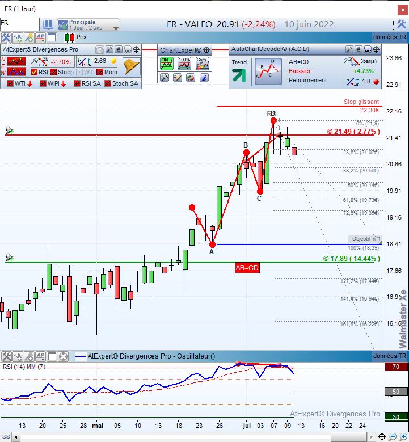Click the risk reward 2.66 indicator
The height and width of the screenshot is (442, 409).
coord(97,61)
